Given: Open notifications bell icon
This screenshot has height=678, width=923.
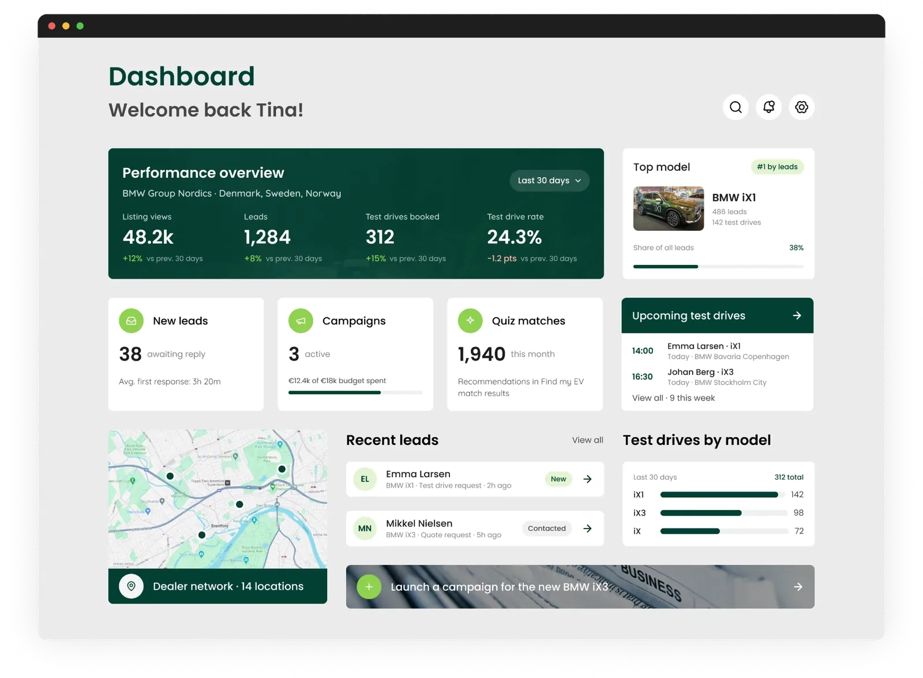Looking at the screenshot, I should click(x=768, y=107).
